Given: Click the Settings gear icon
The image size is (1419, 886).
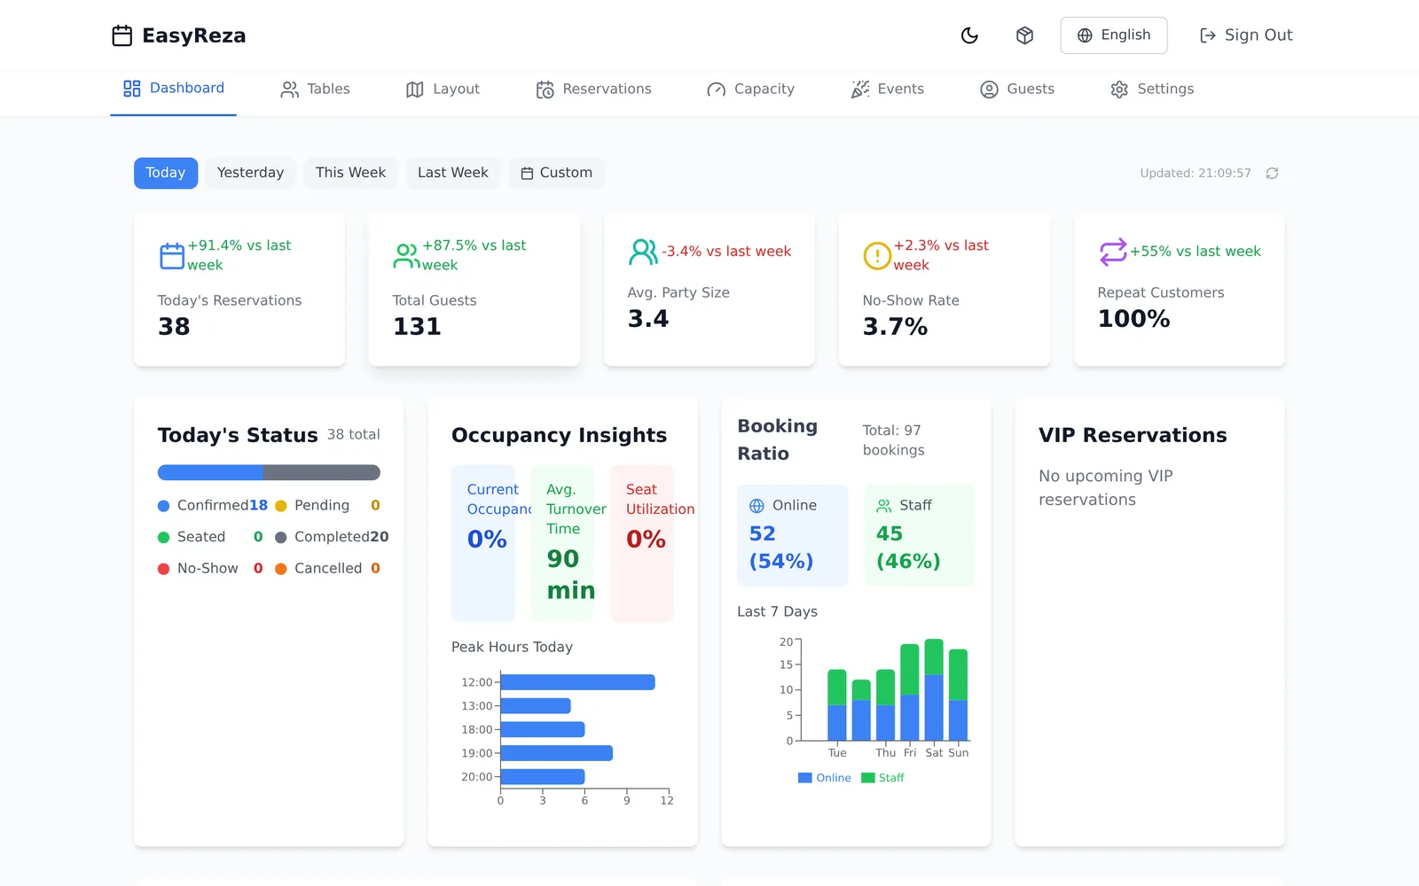Looking at the screenshot, I should click(x=1119, y=89).
